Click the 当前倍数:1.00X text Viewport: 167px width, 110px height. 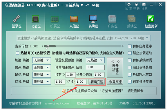point(26,46)
